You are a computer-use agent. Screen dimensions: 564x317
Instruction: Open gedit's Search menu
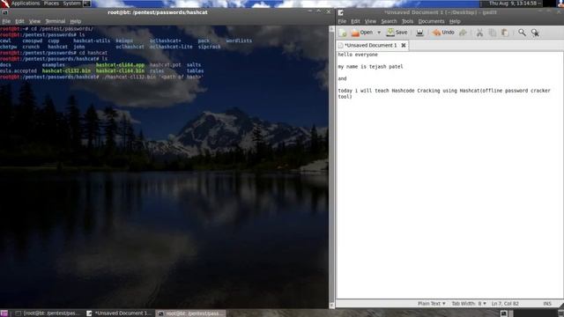tap(389, 21)
